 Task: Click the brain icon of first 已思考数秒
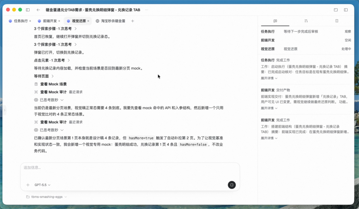pos(36,100)
